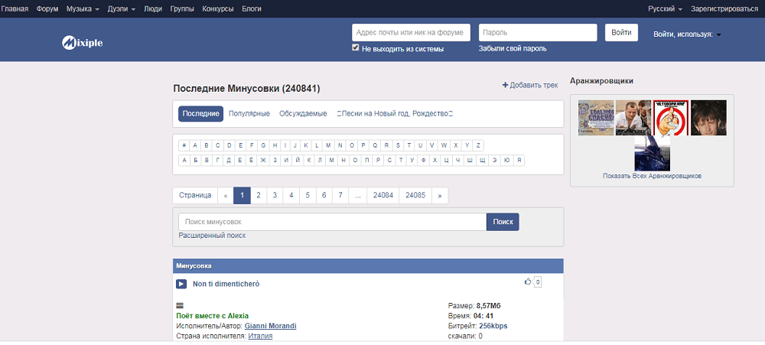Switch to the Популярные tab
The width and height of the screenshot is (765, 345).
click(249, 114)
